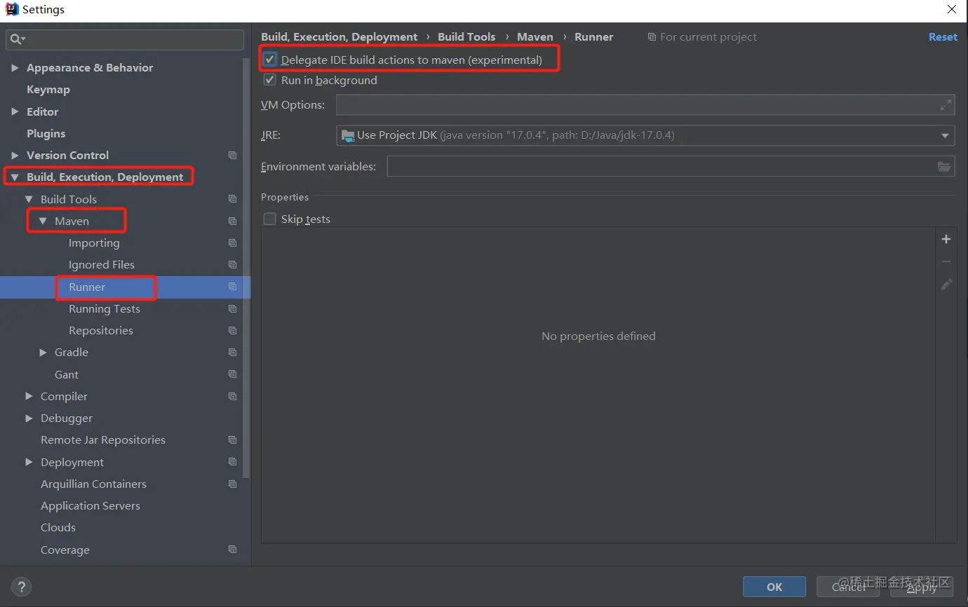Expand the Gradle node arrow
The width and height of the screenshot is (968, 607).
click(43, 353)
